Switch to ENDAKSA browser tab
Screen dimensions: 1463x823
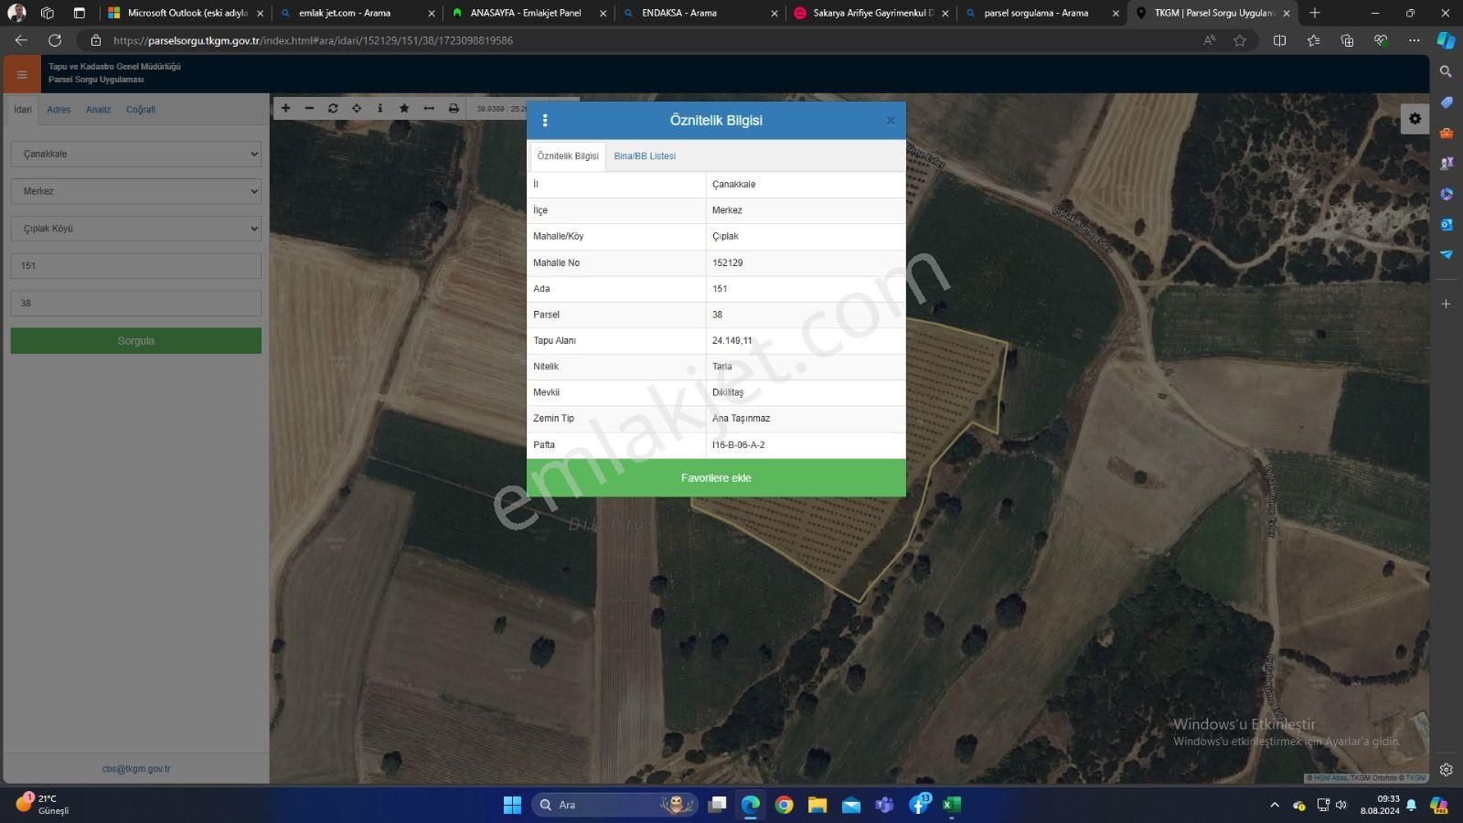point(699,13)
